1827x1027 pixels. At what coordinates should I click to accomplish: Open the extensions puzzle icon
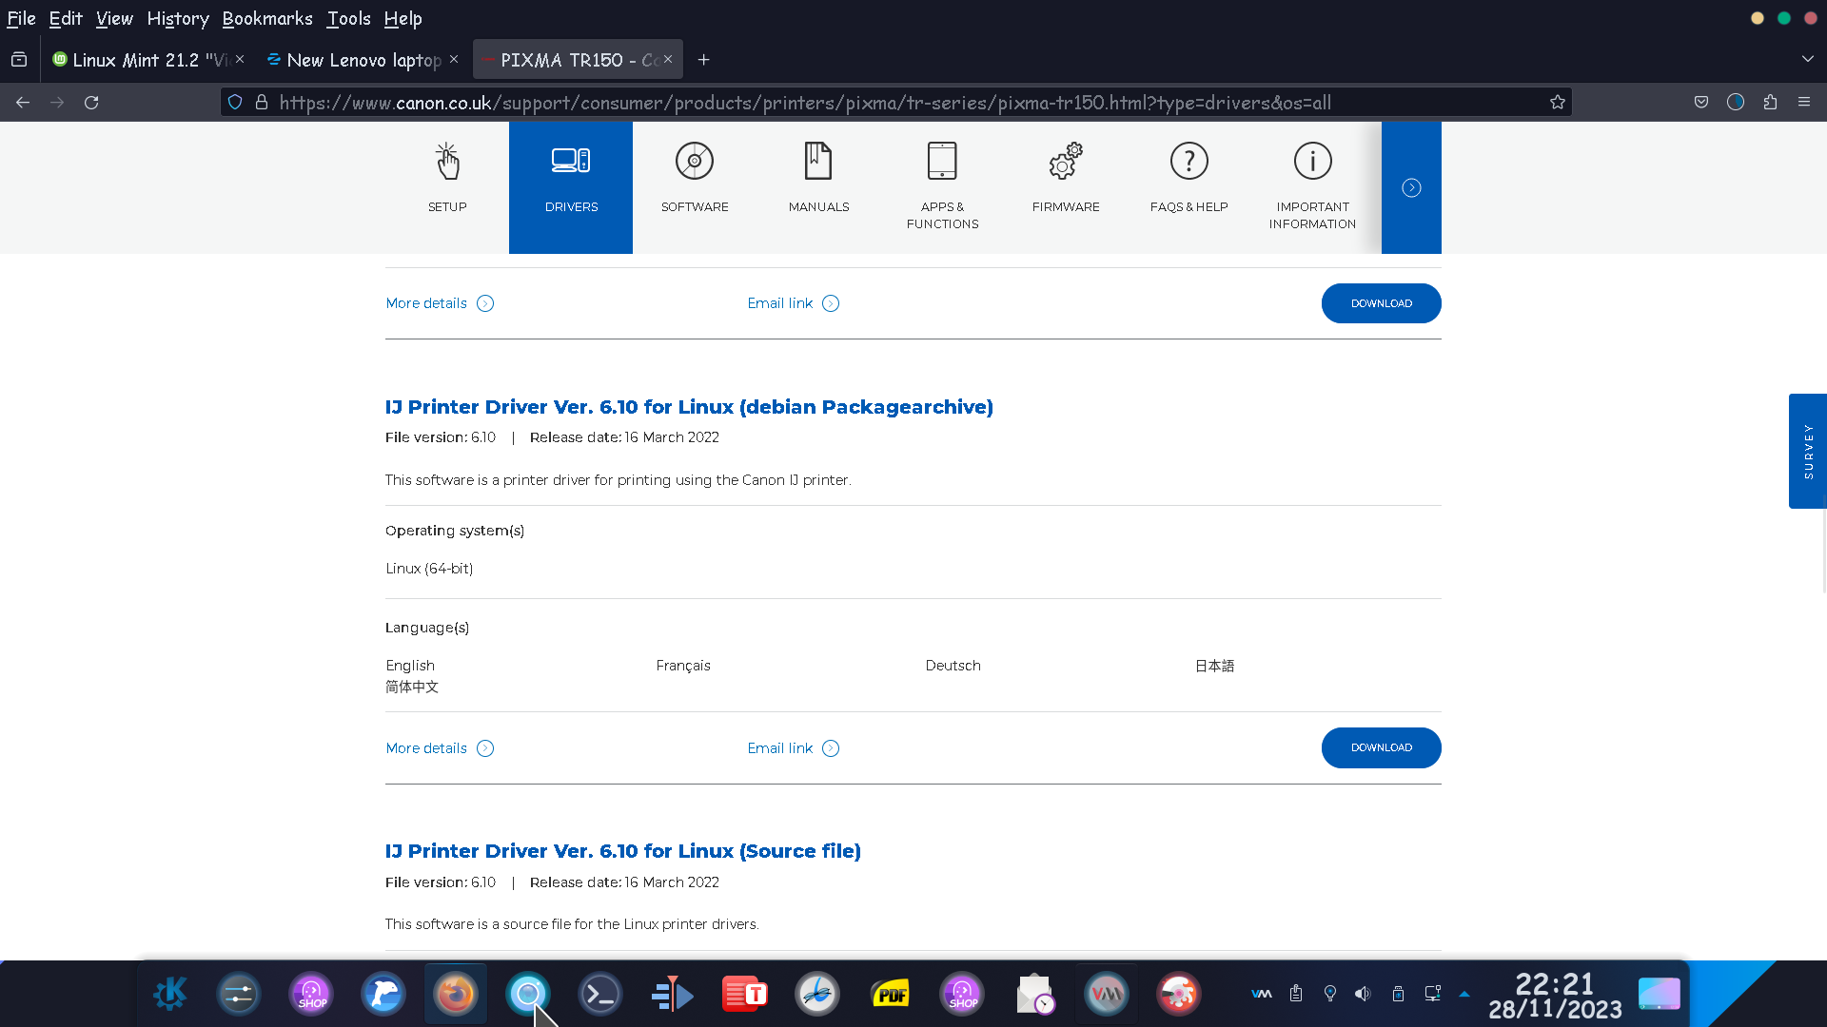pyautogui.click(x=1770, y=102)
